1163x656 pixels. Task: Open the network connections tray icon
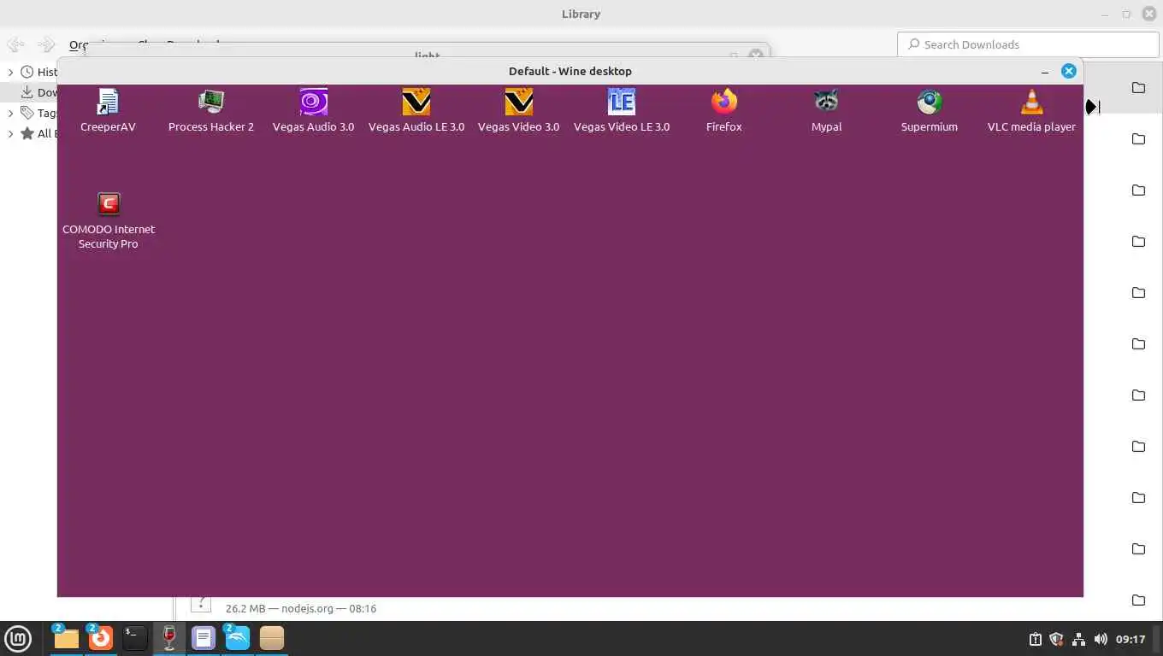click(1078, 639)
